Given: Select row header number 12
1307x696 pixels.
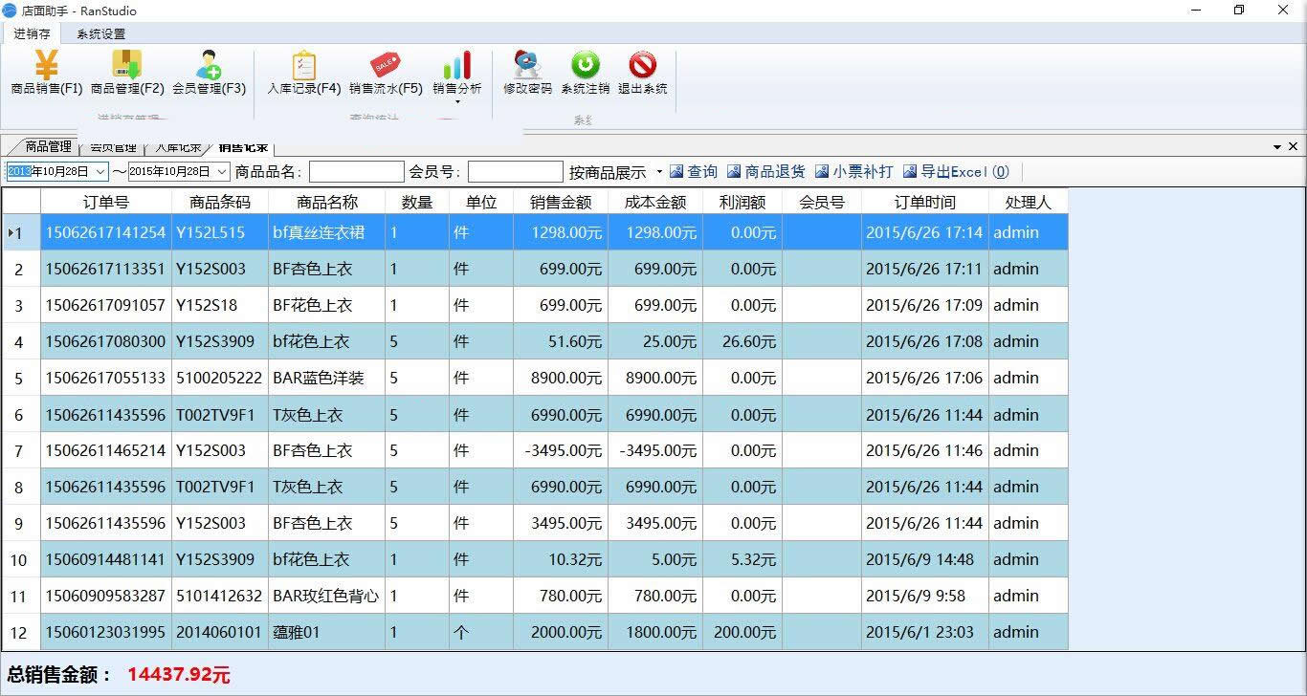Looking at the screenshot, I should coord(21,632).
